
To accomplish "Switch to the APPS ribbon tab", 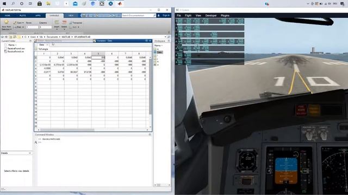I will point(38,16).
